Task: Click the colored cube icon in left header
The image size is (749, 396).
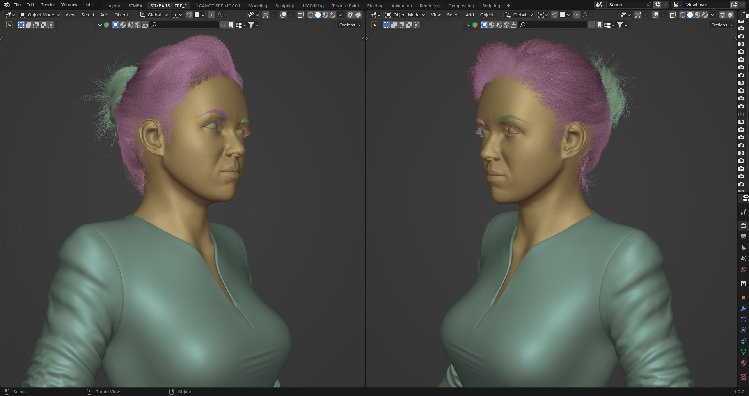Action: pyautogui.click(x=106, y=25)
